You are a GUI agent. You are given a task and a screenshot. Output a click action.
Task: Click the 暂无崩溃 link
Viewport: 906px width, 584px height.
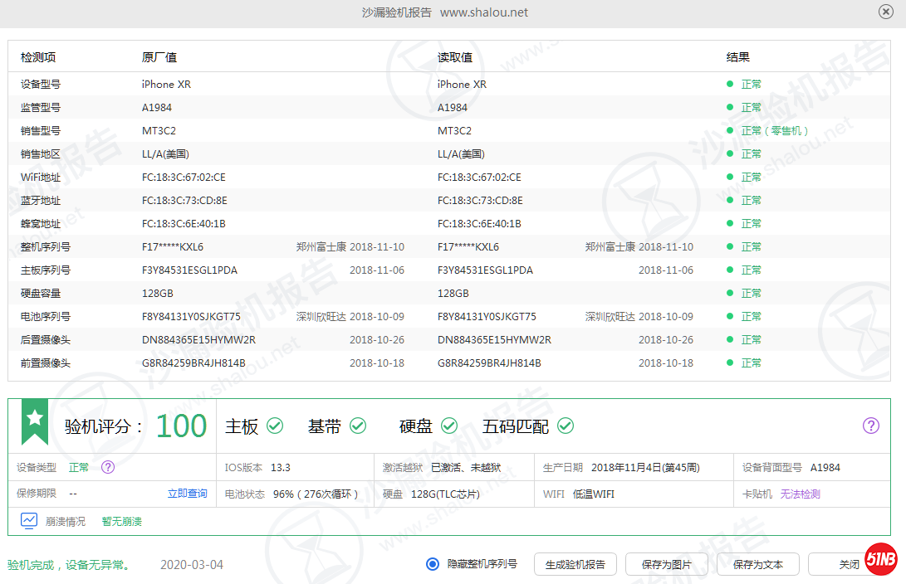point(120,521)
